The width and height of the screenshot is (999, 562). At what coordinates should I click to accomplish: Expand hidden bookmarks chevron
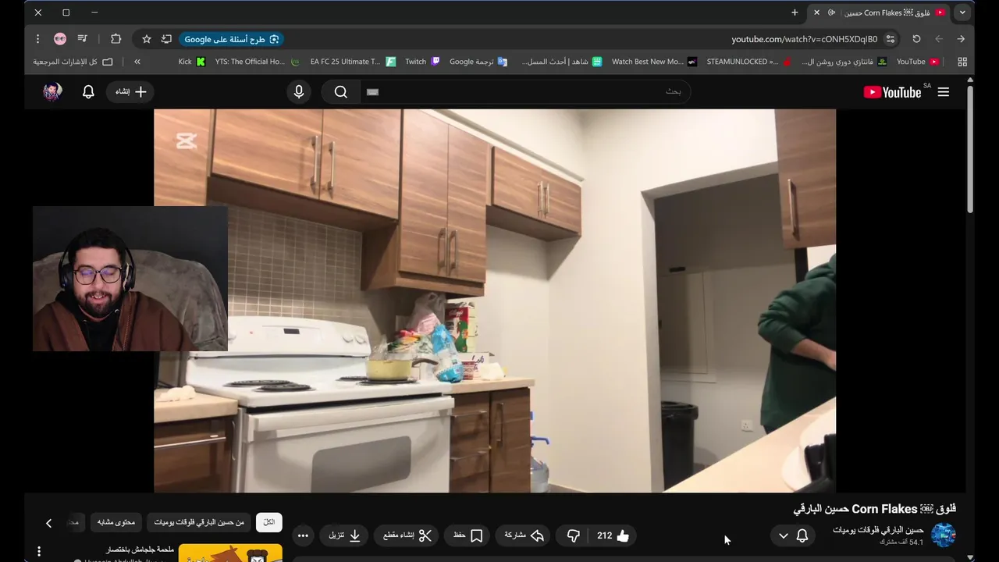pyautogui.click(x=137, y=62)
